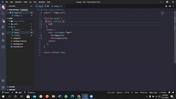This screenshot has width=176, height=99.
Task: Click the UTF-8 encoding selector
Action: click(127, 92)
